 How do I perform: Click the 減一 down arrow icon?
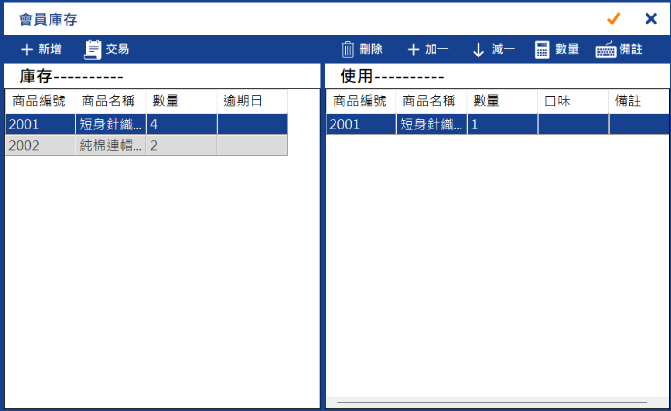pos(478,50)
